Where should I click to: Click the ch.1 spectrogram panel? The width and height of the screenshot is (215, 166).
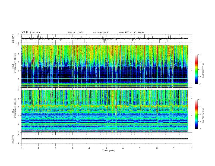coord(105,66)
